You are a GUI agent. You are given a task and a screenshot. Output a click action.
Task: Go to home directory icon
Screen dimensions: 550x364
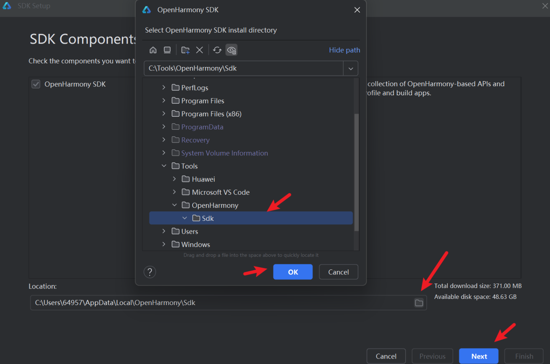[x=153, y=50]
